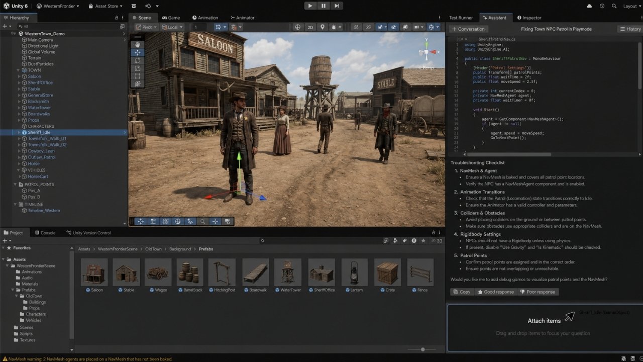Switch to the Game tab

[171, 18]
